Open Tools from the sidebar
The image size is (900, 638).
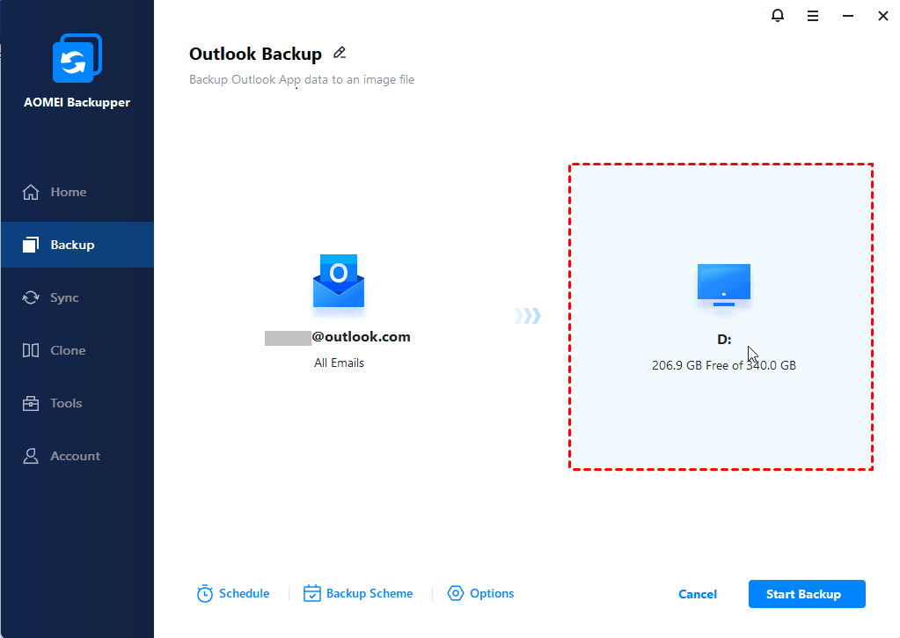[x=66, y=403]
